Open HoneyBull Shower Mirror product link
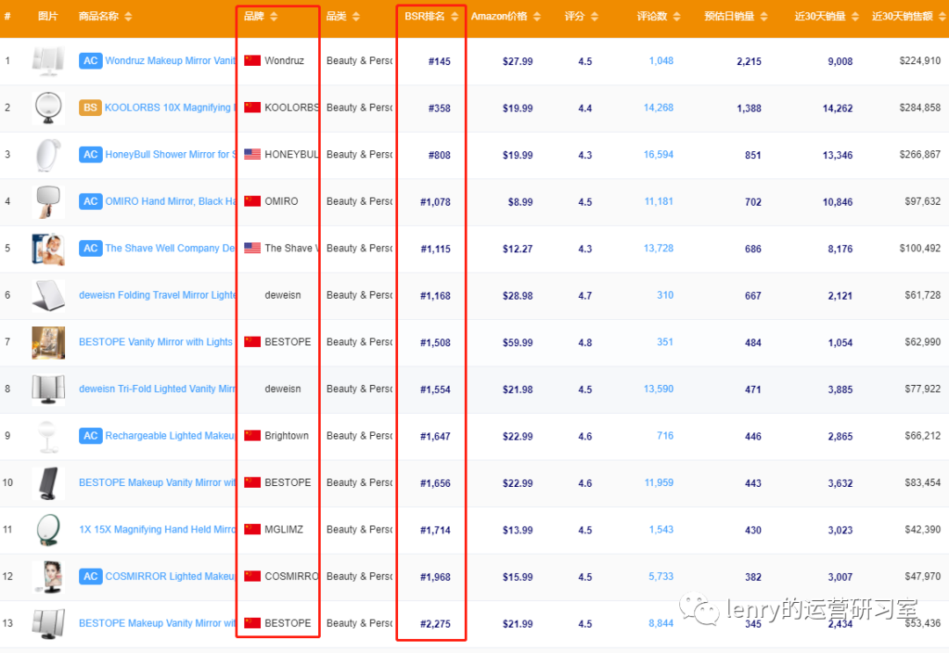The image size is (949, 653). [170, 155]
